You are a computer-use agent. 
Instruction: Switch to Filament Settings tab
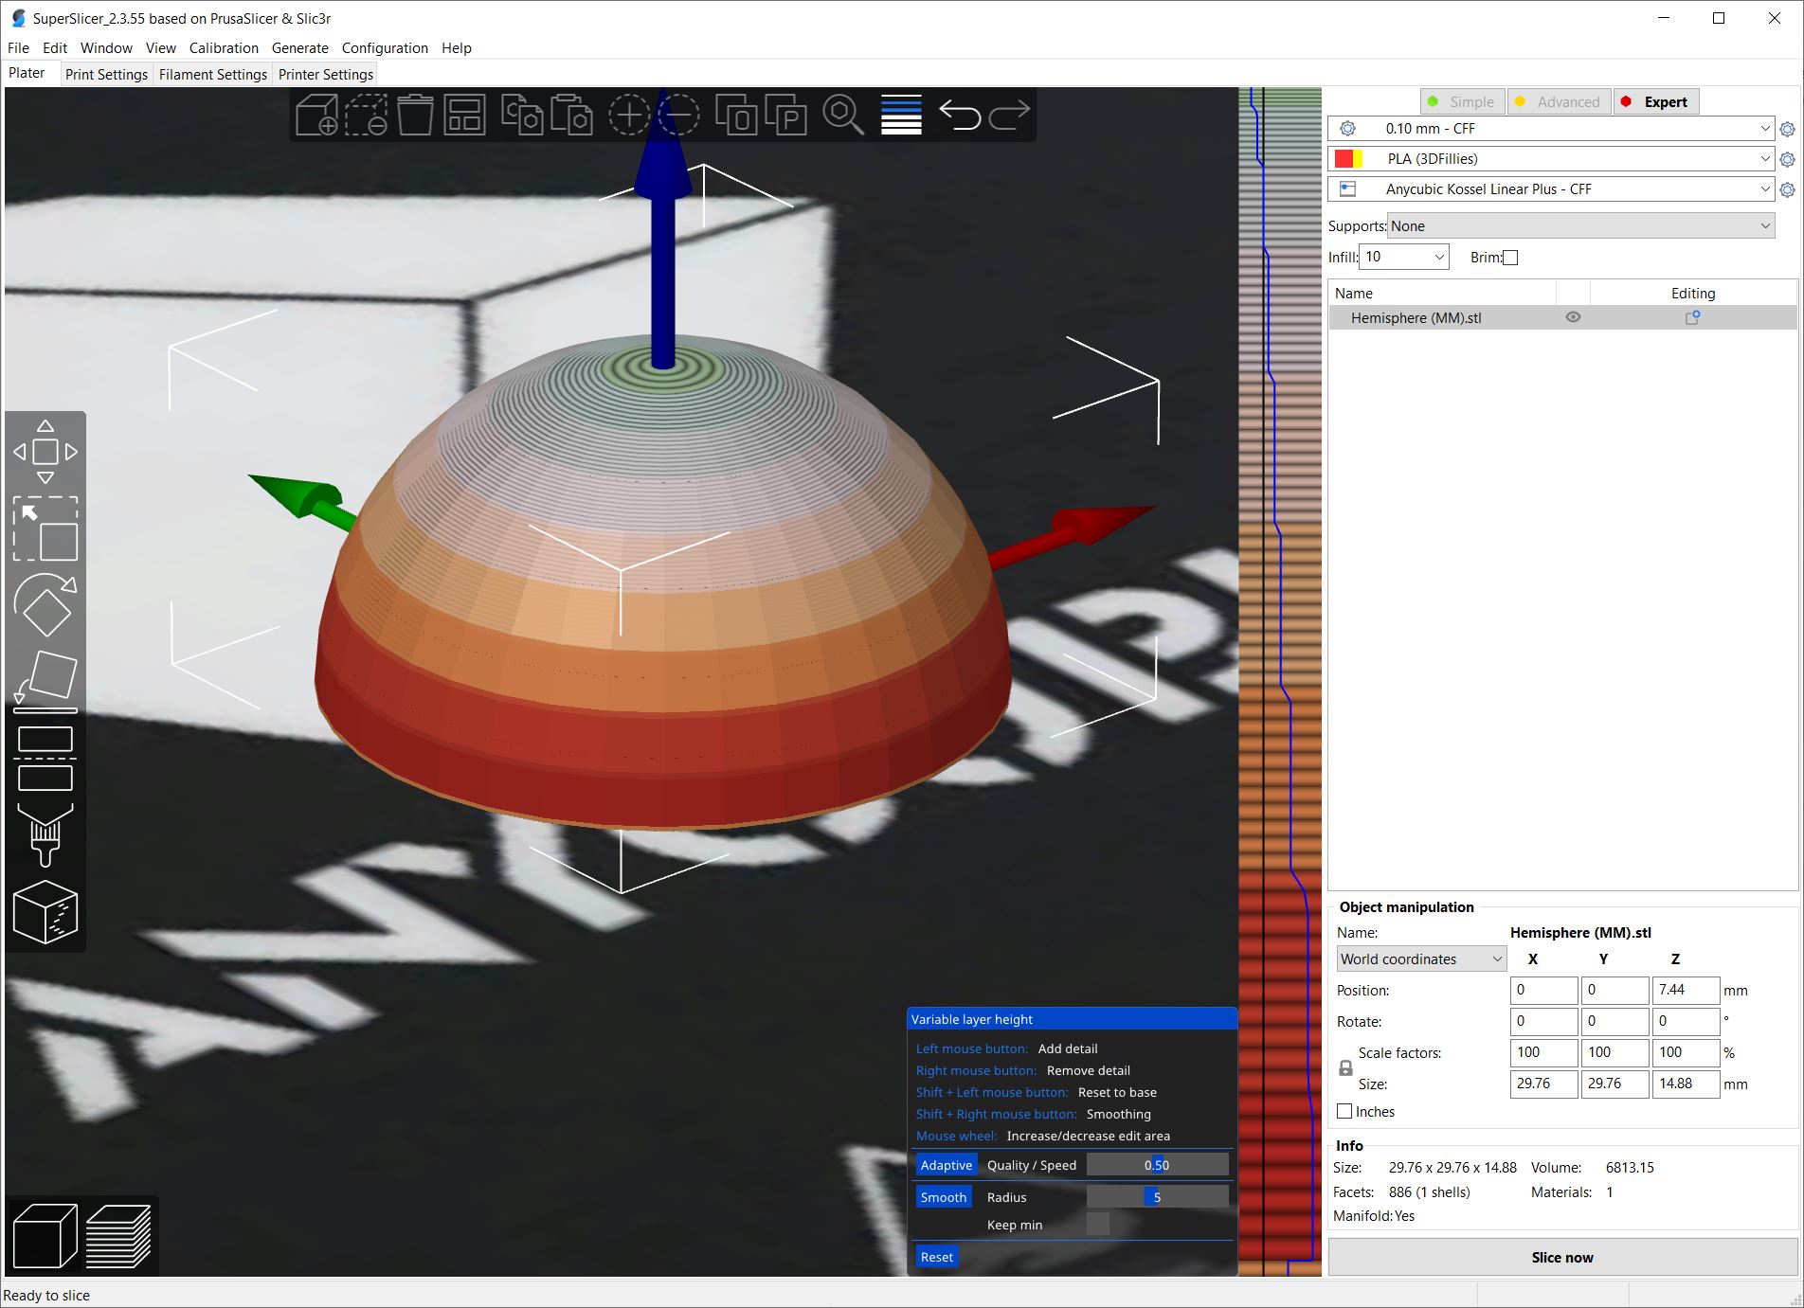pyautogui.click(x=213, y=74)
